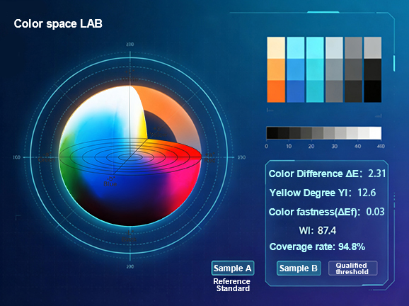
Task: Pick the bottom medium gray swatch of fourth column
Action: [334, 91]
